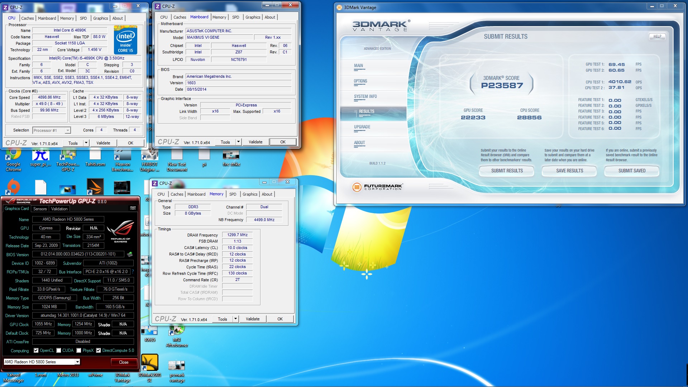The image size is (688, 387).
Task: Click the Core Speed 4898.86 MHz value
Action: click(x=49, y=97)
